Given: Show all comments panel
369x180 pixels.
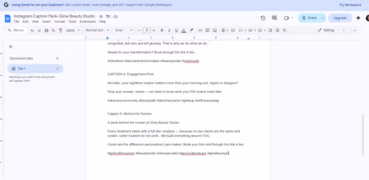Looking at the screenshot, I should [274, 18].
